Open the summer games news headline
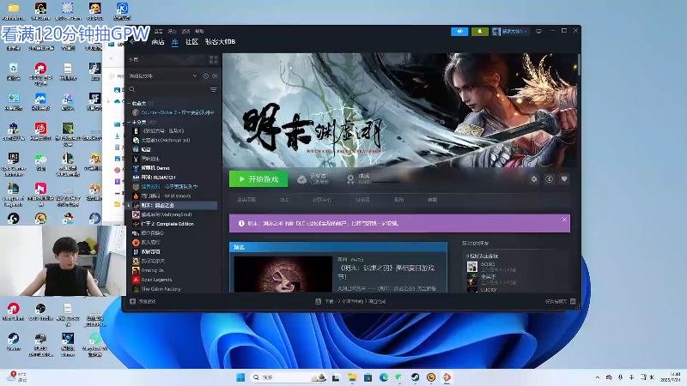Image resolution: width=687 pixels, height=386 pixels. (386, 272)
